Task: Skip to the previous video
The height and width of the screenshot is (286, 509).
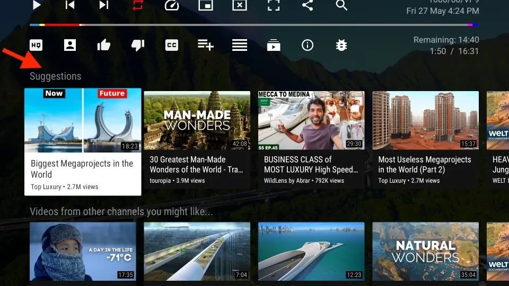Action: [70, 5]
